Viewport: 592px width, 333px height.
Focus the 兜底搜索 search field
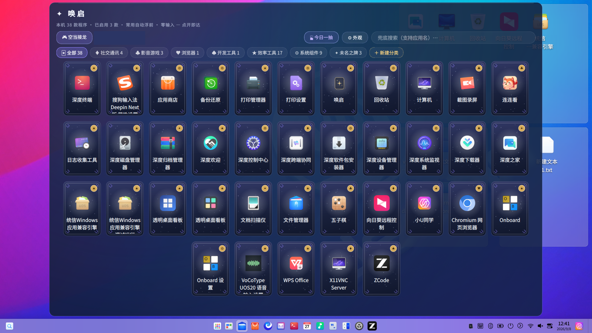point(453,38)
